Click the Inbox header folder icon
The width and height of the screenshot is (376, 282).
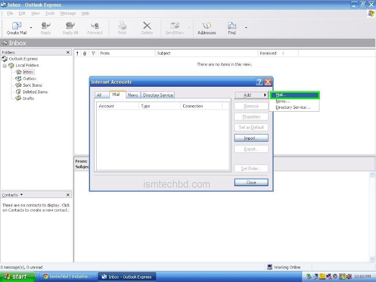5,43
